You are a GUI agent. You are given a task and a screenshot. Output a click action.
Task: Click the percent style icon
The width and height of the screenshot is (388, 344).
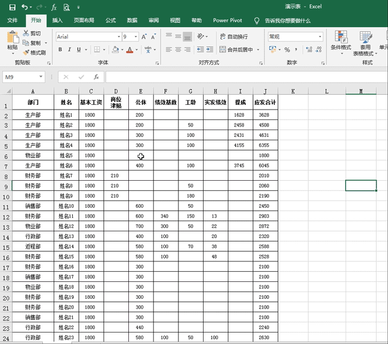287,50
